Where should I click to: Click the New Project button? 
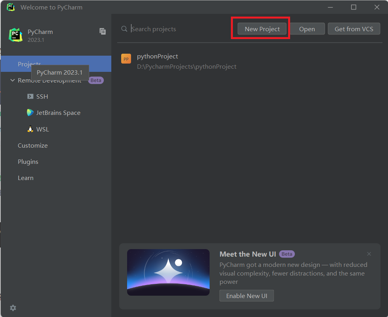(x=262, y=29)
